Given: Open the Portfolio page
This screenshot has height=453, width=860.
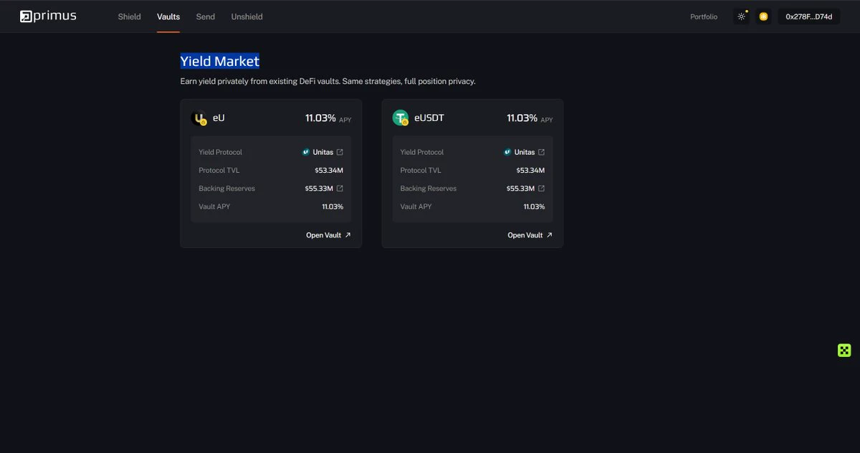Looking at the screenshot, I should pos(704,16).
